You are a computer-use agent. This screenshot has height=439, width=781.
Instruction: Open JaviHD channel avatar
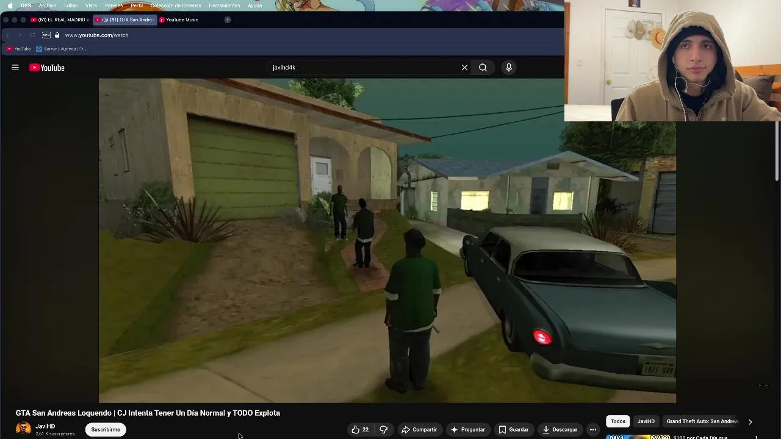click(23, 429)
